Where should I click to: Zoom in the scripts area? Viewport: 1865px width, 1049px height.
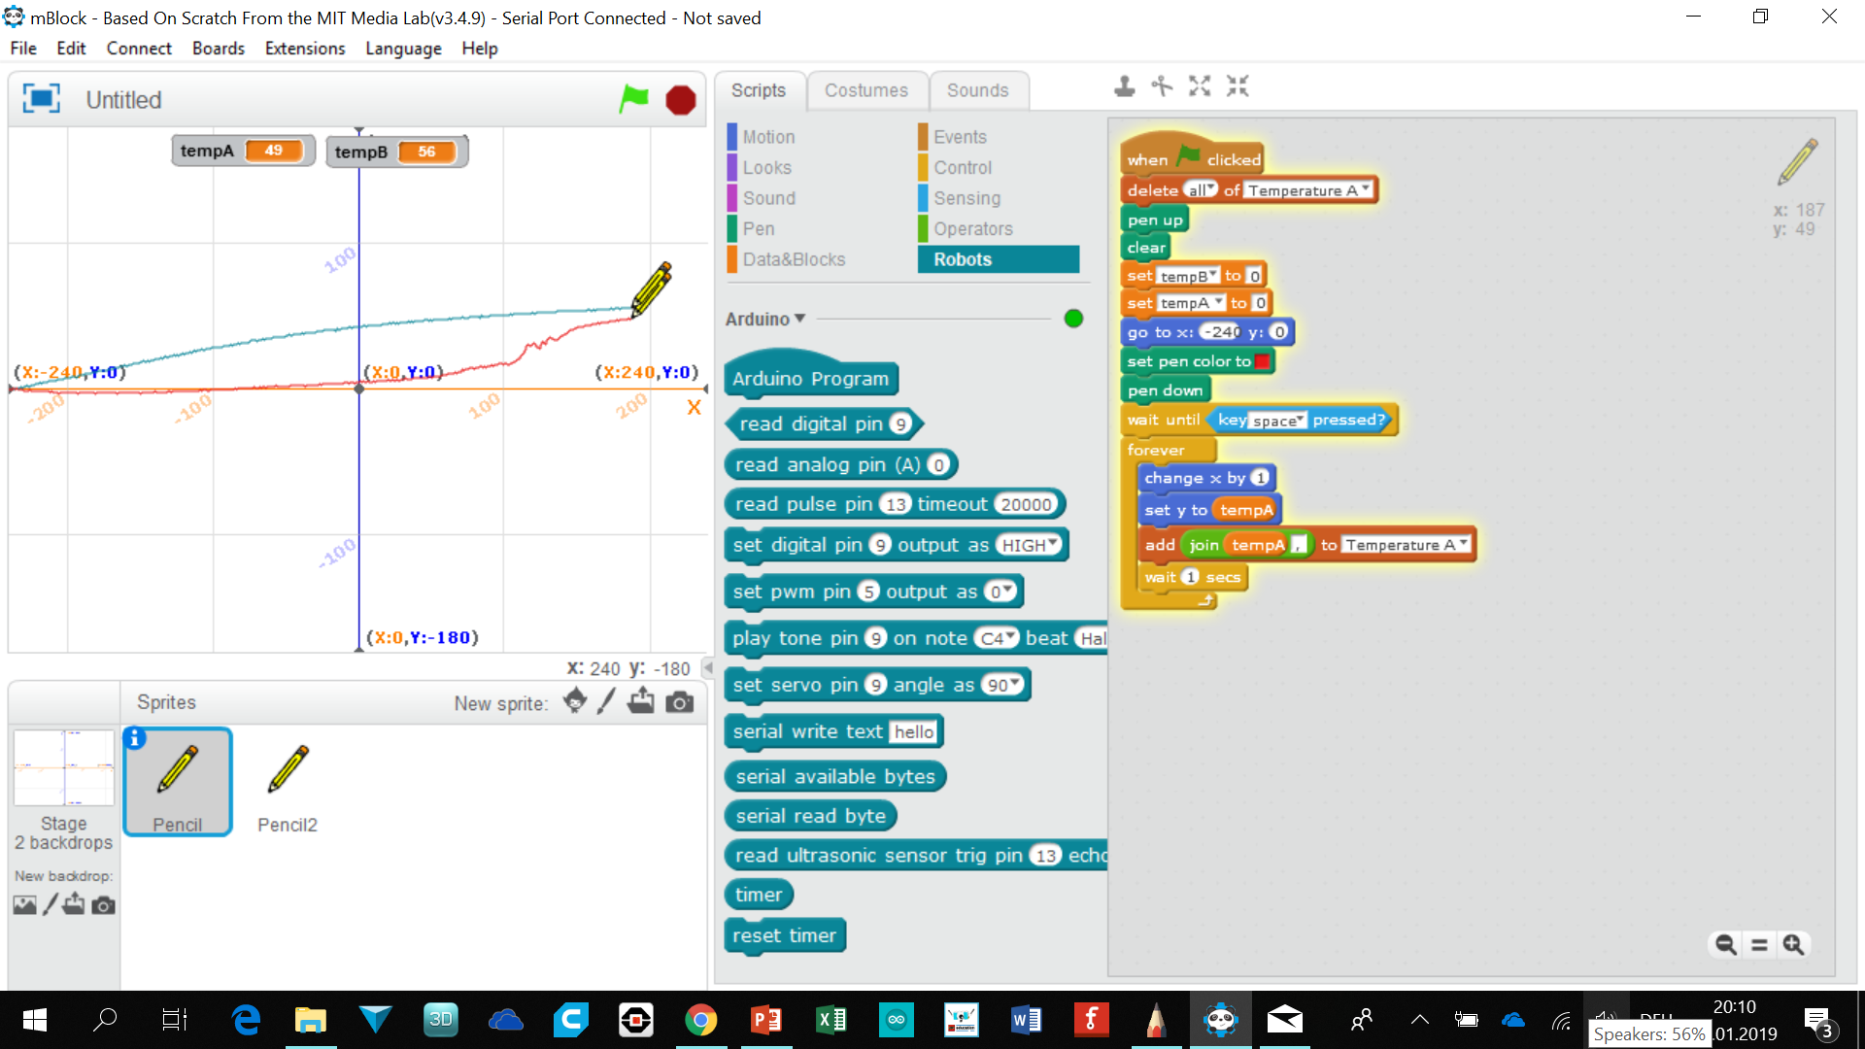1793,944
